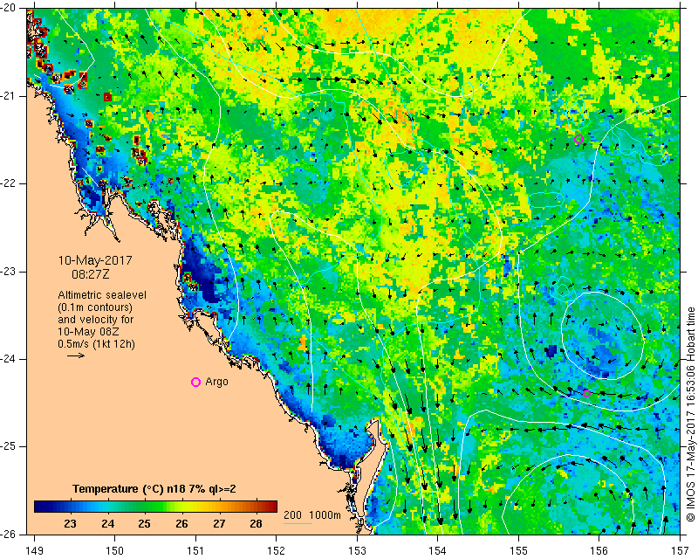Click the '10-May-2017' date text
Viewport: 698px width, 559px height.
pyautogui.click(x=95, y=260)
